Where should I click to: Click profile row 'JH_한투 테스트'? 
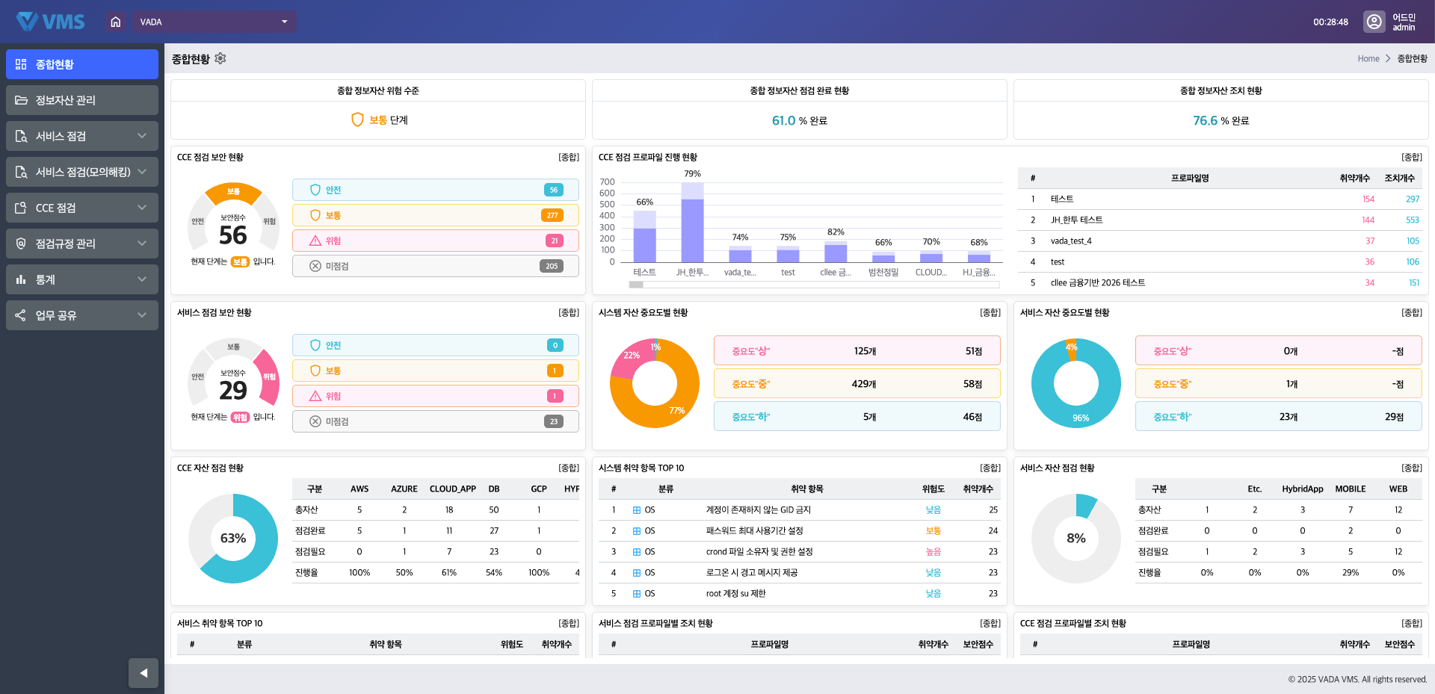[x=1220, y=220]
